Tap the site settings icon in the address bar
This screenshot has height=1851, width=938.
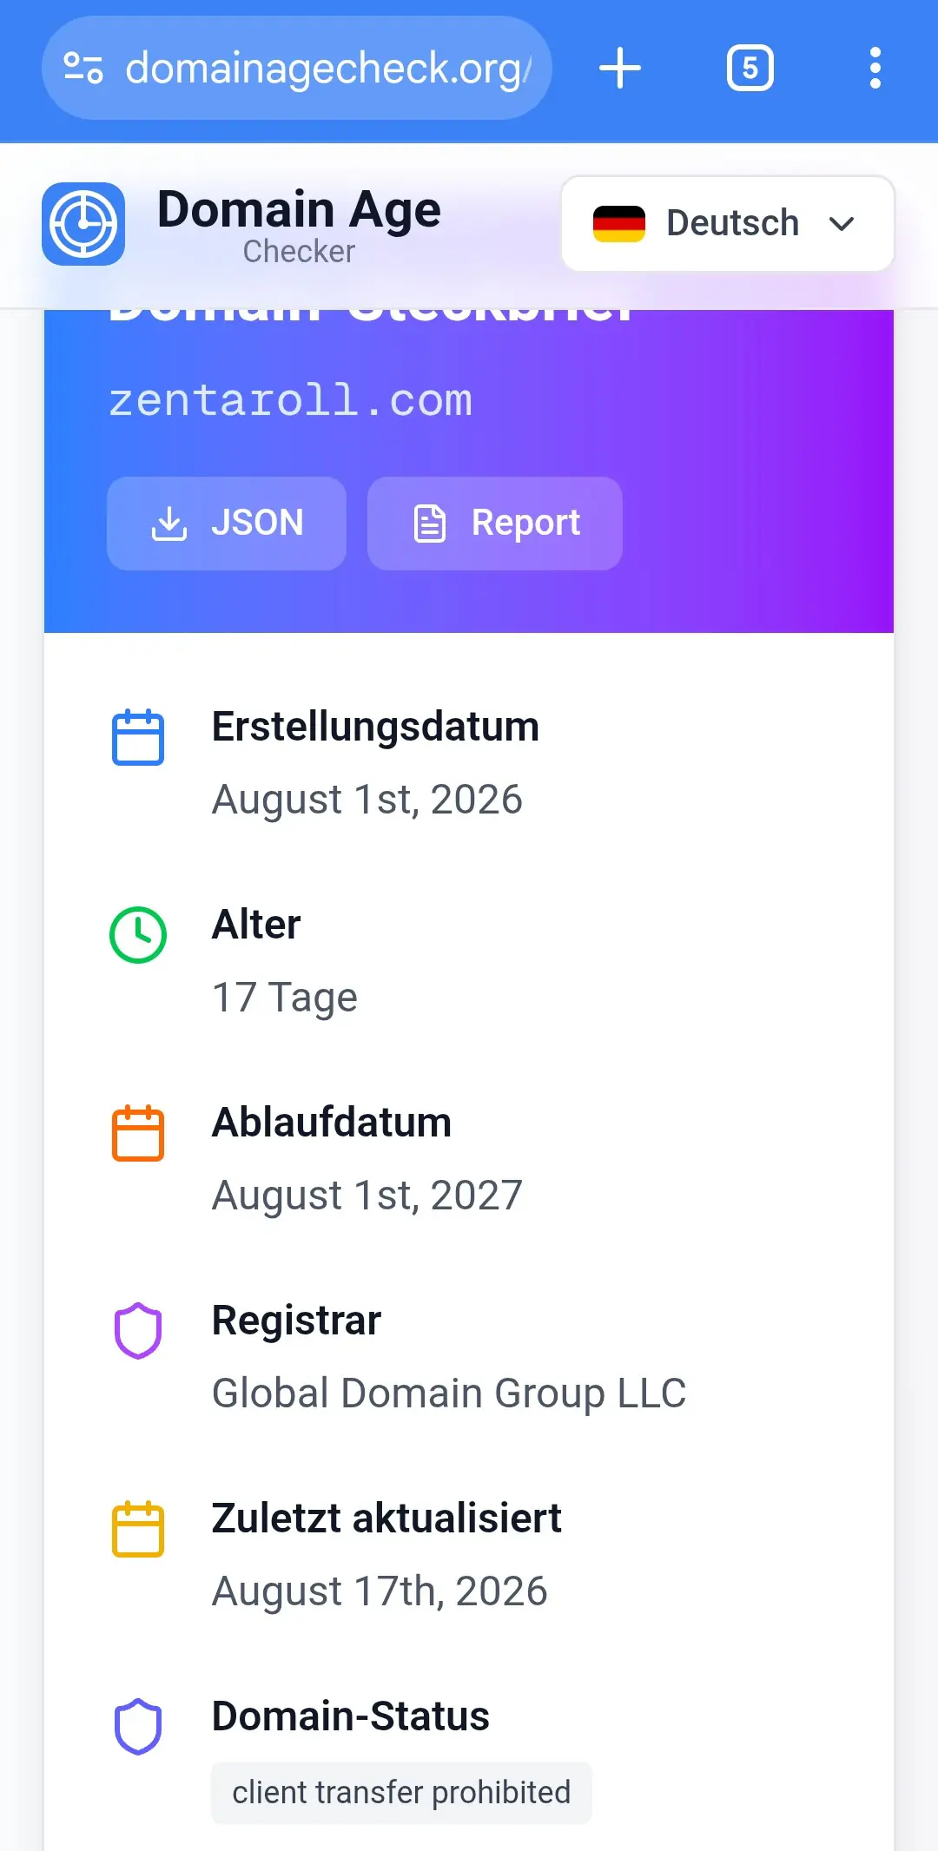pos(83,68)
